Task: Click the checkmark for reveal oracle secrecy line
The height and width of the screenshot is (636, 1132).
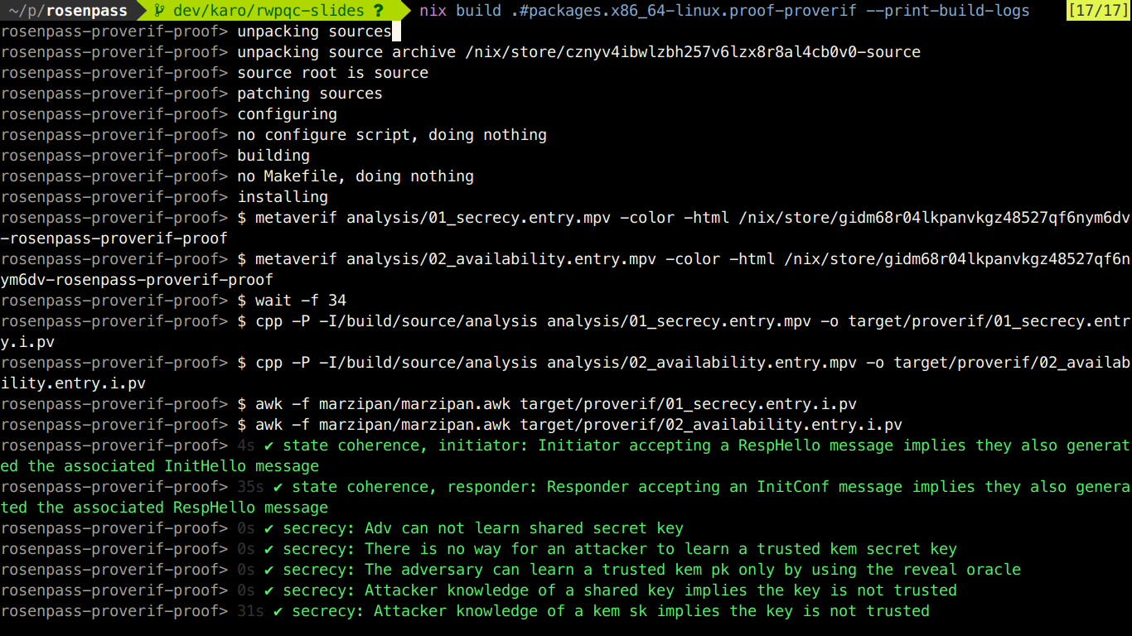Action: [268, 570]
